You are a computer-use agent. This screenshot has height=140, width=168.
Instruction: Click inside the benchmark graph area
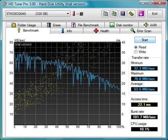pyautogui.click(x=68, y=83)
